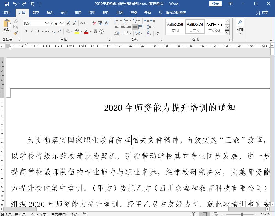The height and width of the screenshot is (216, 275).
Task: Switch to the 插入 ribbon tab
Action: point(50,12)
